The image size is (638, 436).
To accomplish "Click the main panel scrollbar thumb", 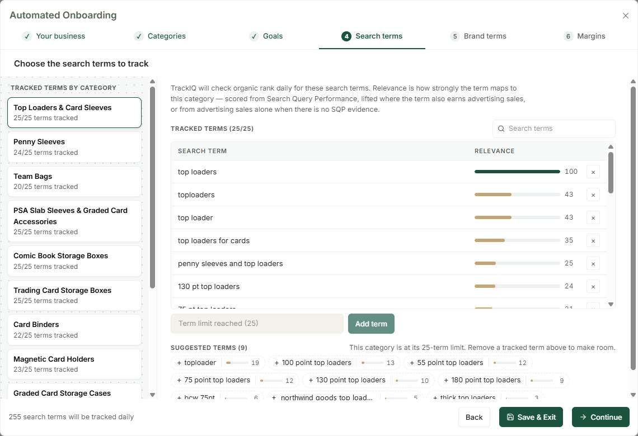I will click(x=633, y=229).
